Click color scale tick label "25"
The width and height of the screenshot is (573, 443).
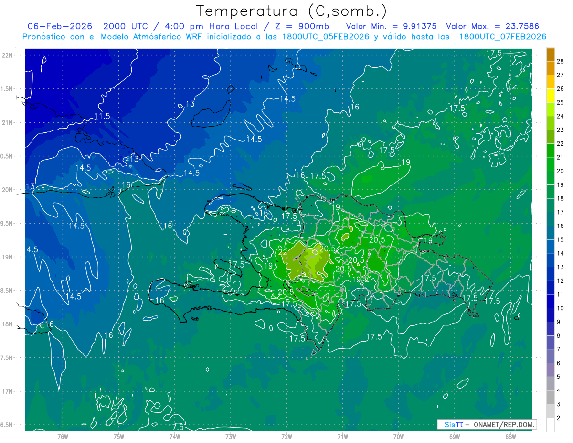pyautogui.click(x=561, y=102)
